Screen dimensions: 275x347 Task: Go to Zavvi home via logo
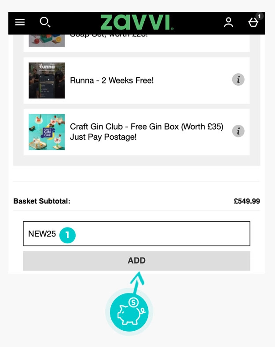(137, 22)
